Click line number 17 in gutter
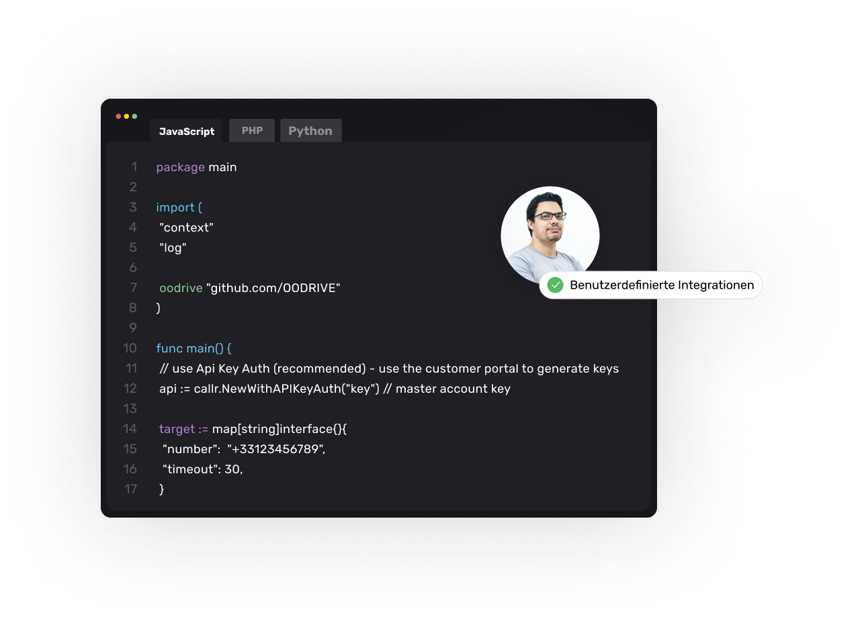Image resolution: width=864 pixels, height=621 pixels. click(x=130, y=489)
